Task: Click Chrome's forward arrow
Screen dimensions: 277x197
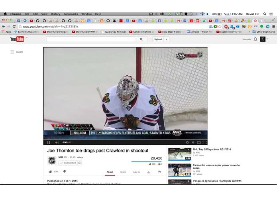Action: click(9, 26)
